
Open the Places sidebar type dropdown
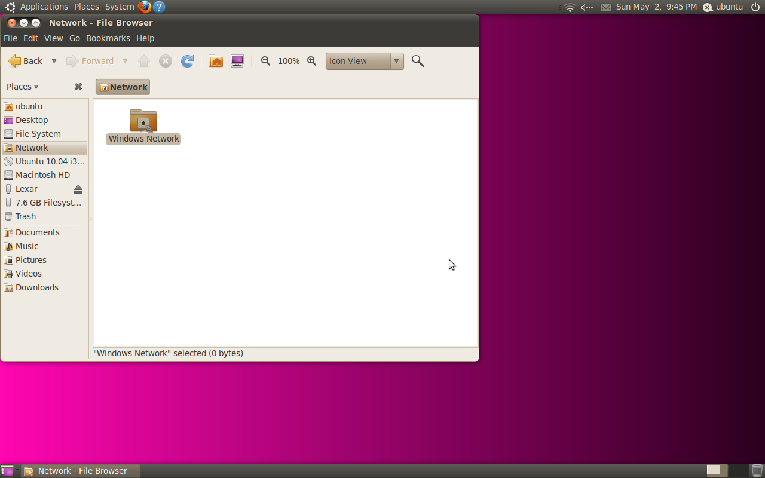click(x=23, y=87)
